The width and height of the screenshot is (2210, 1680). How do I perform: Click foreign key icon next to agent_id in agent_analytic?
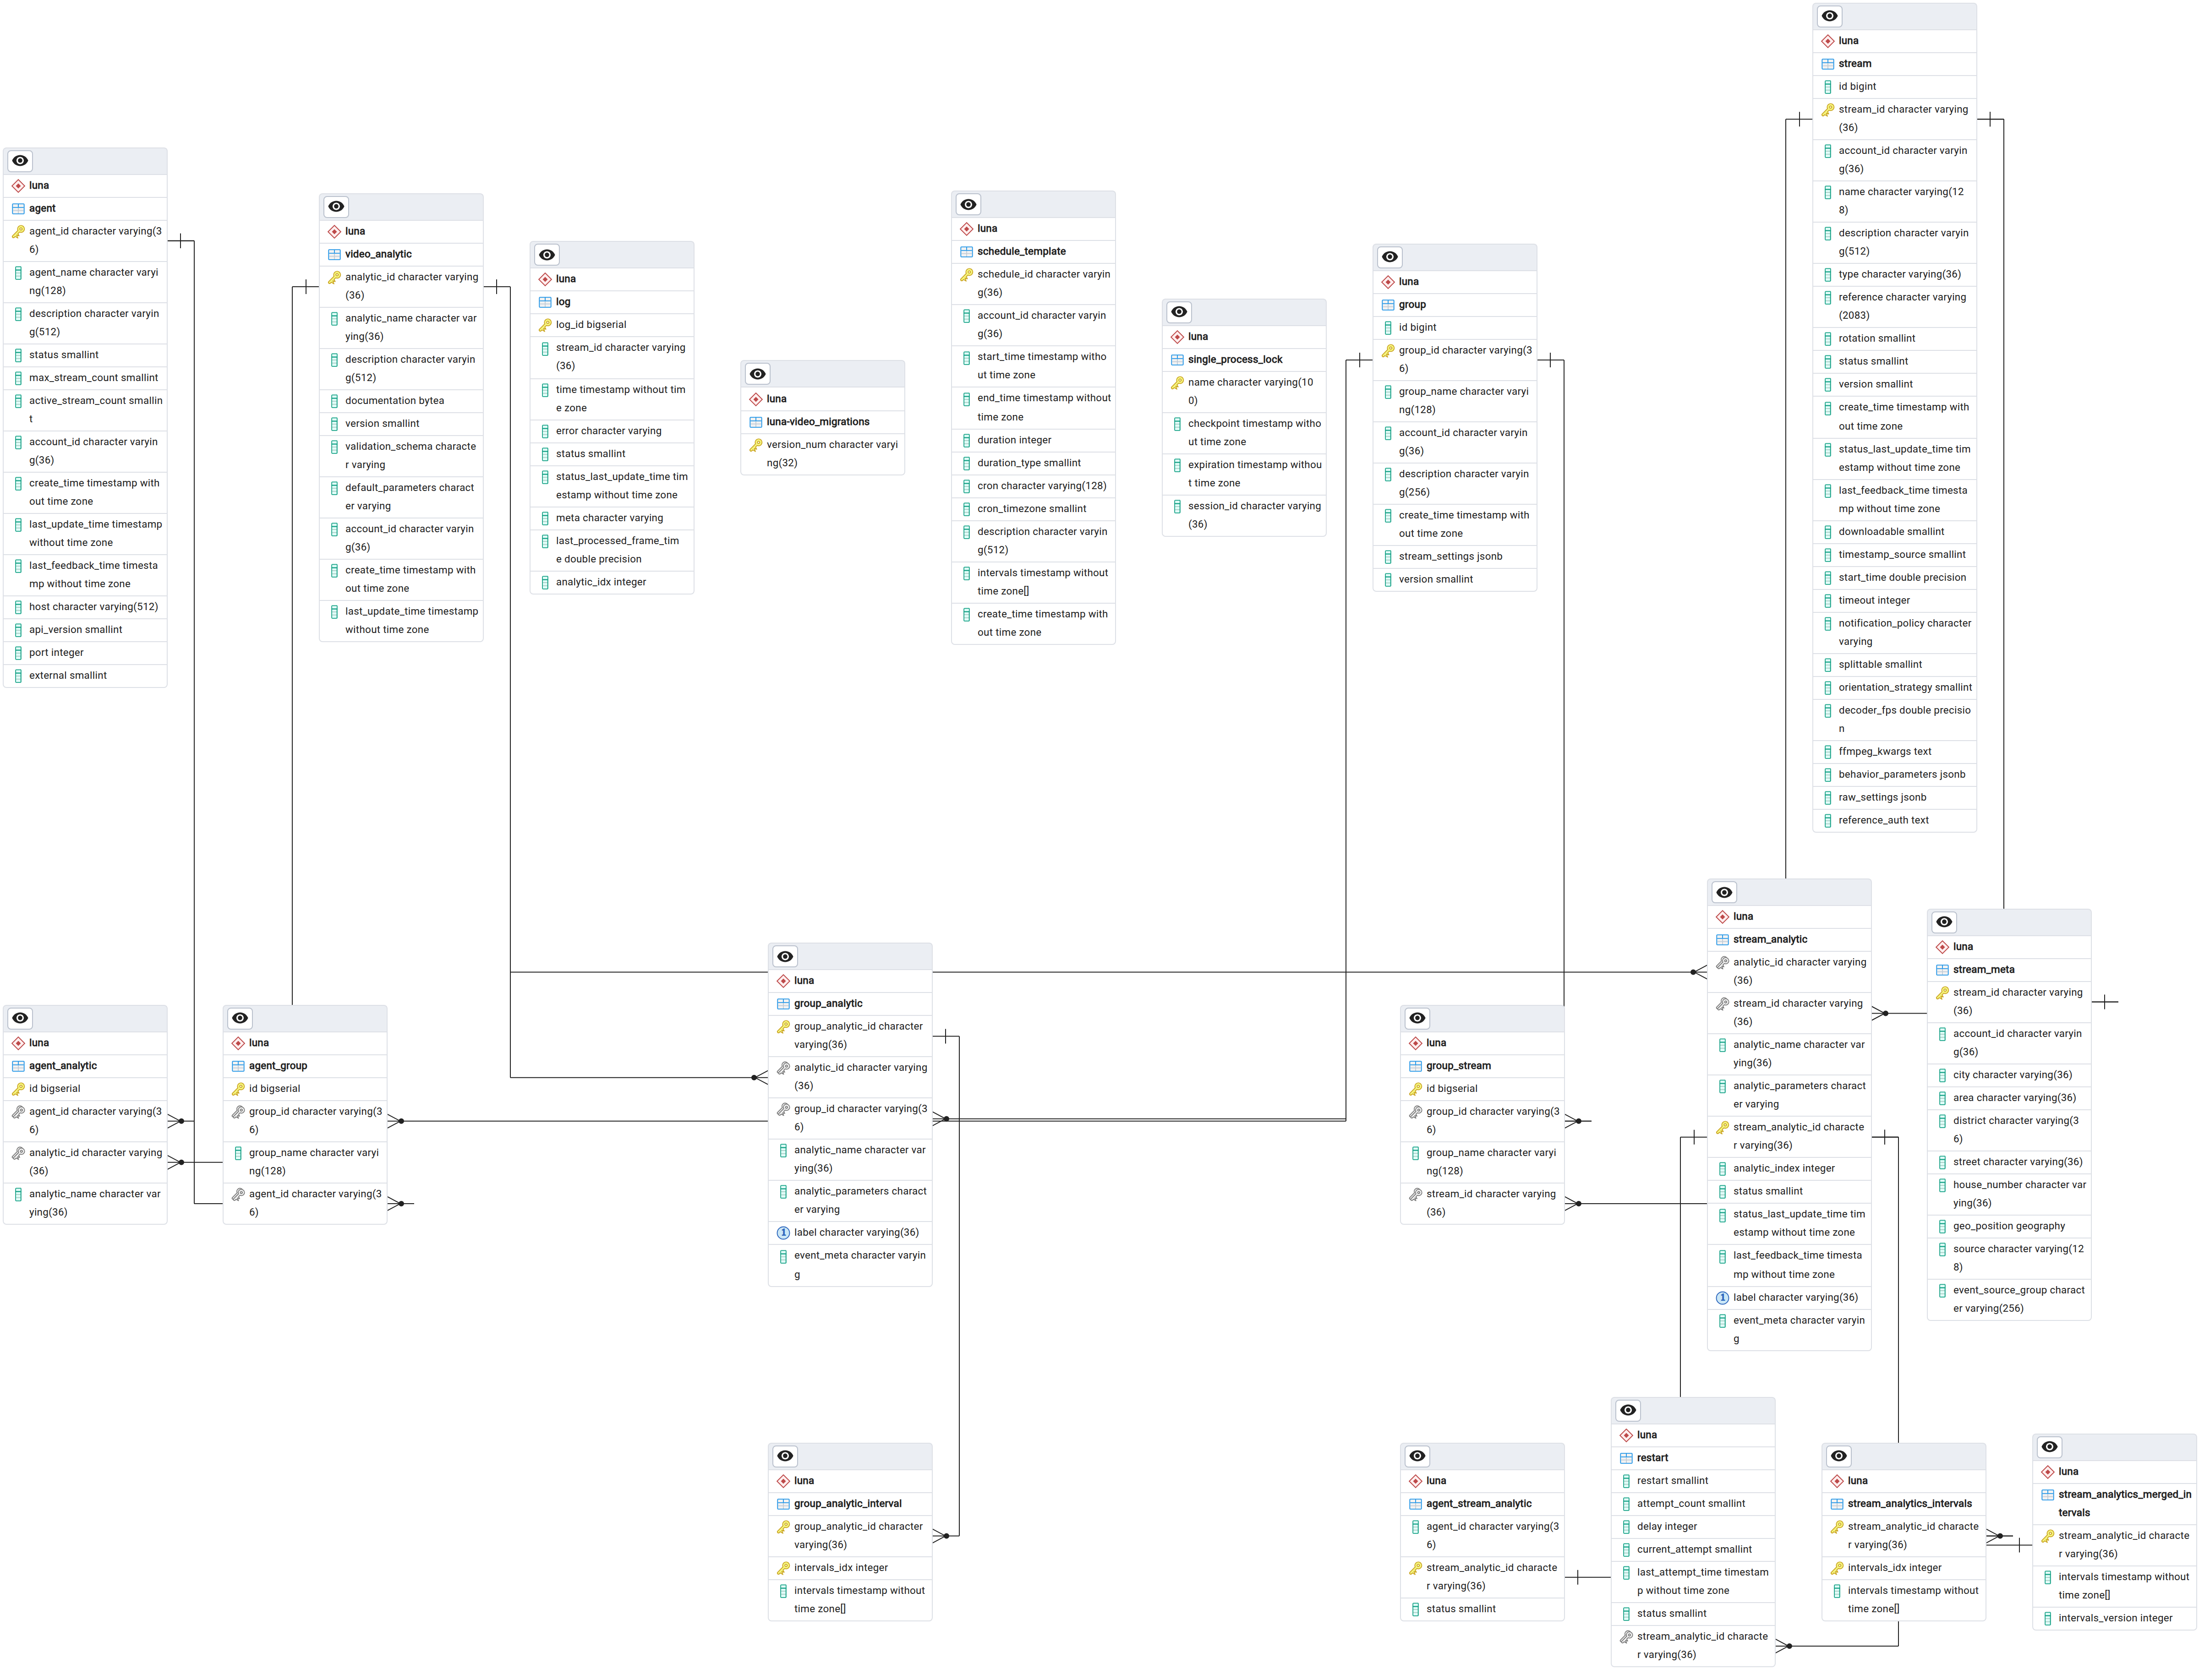click(18, 1113)
